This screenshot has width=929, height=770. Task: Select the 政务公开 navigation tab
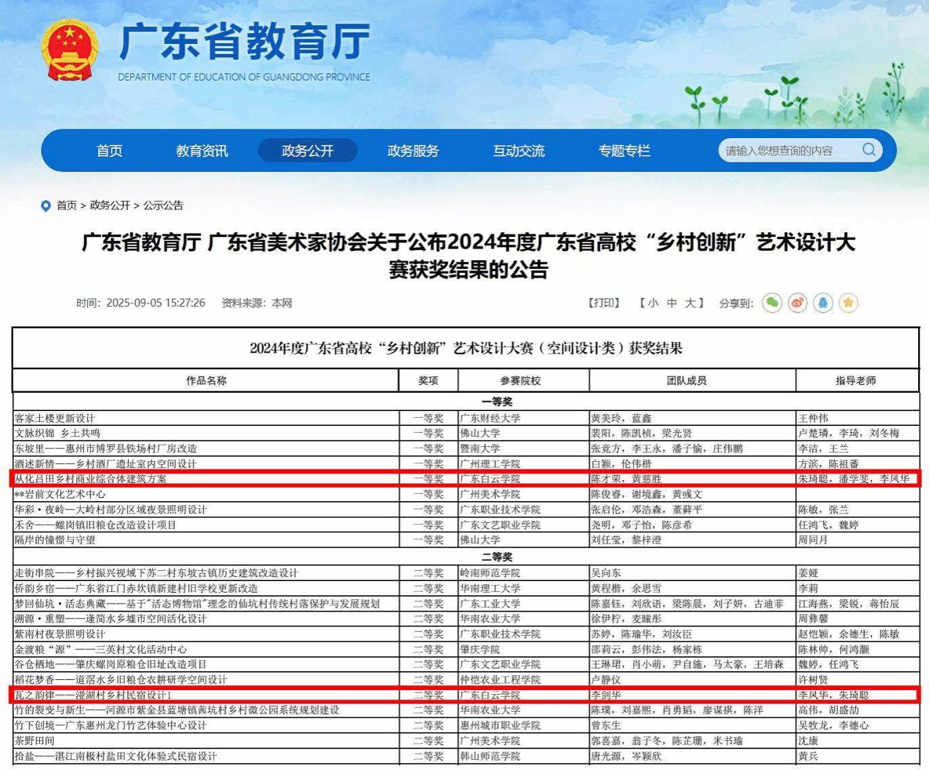[x=307, y=151]
